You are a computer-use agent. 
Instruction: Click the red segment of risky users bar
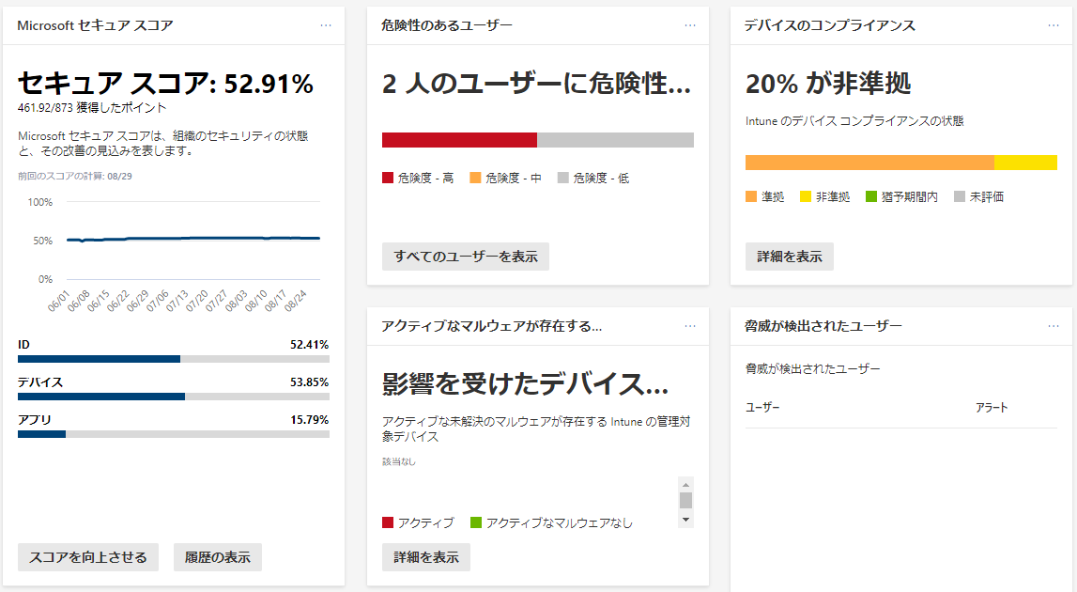459,140
